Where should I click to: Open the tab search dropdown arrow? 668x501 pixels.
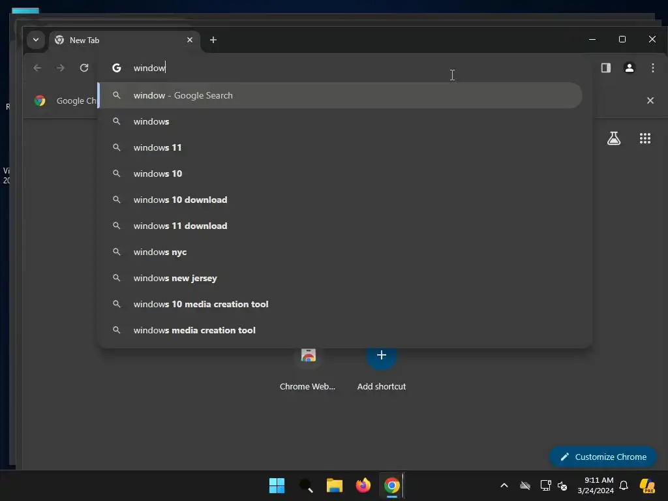[x=36, y=40]
